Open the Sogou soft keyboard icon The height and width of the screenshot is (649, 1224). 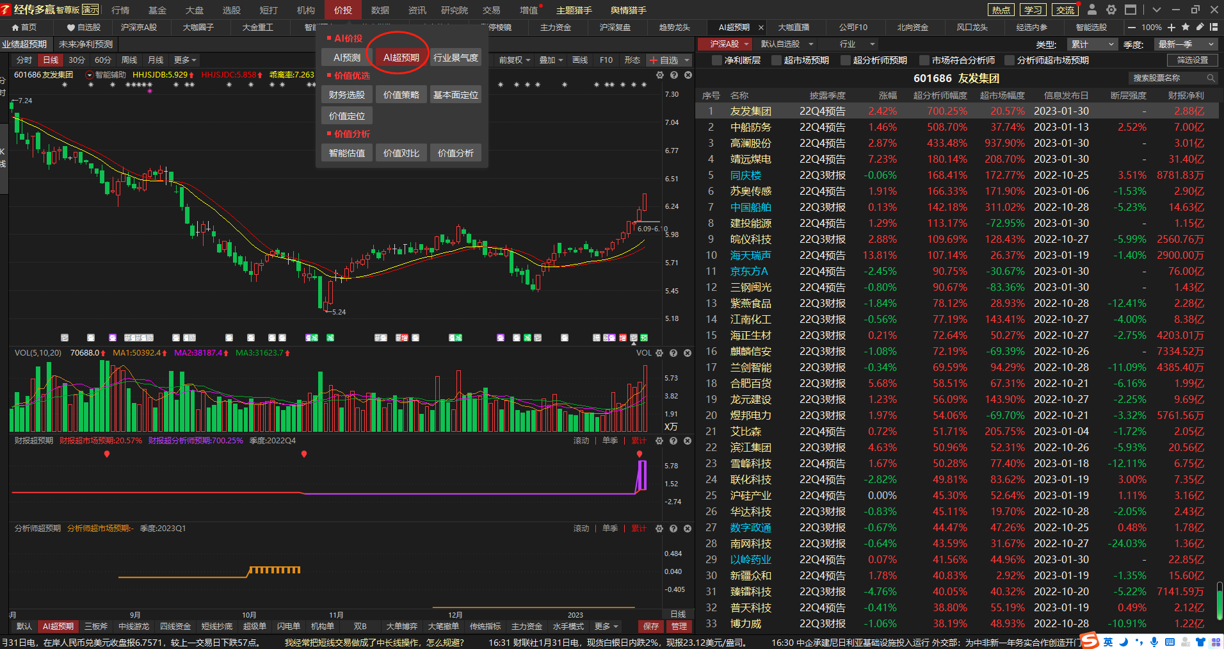tap(1170, 641)
